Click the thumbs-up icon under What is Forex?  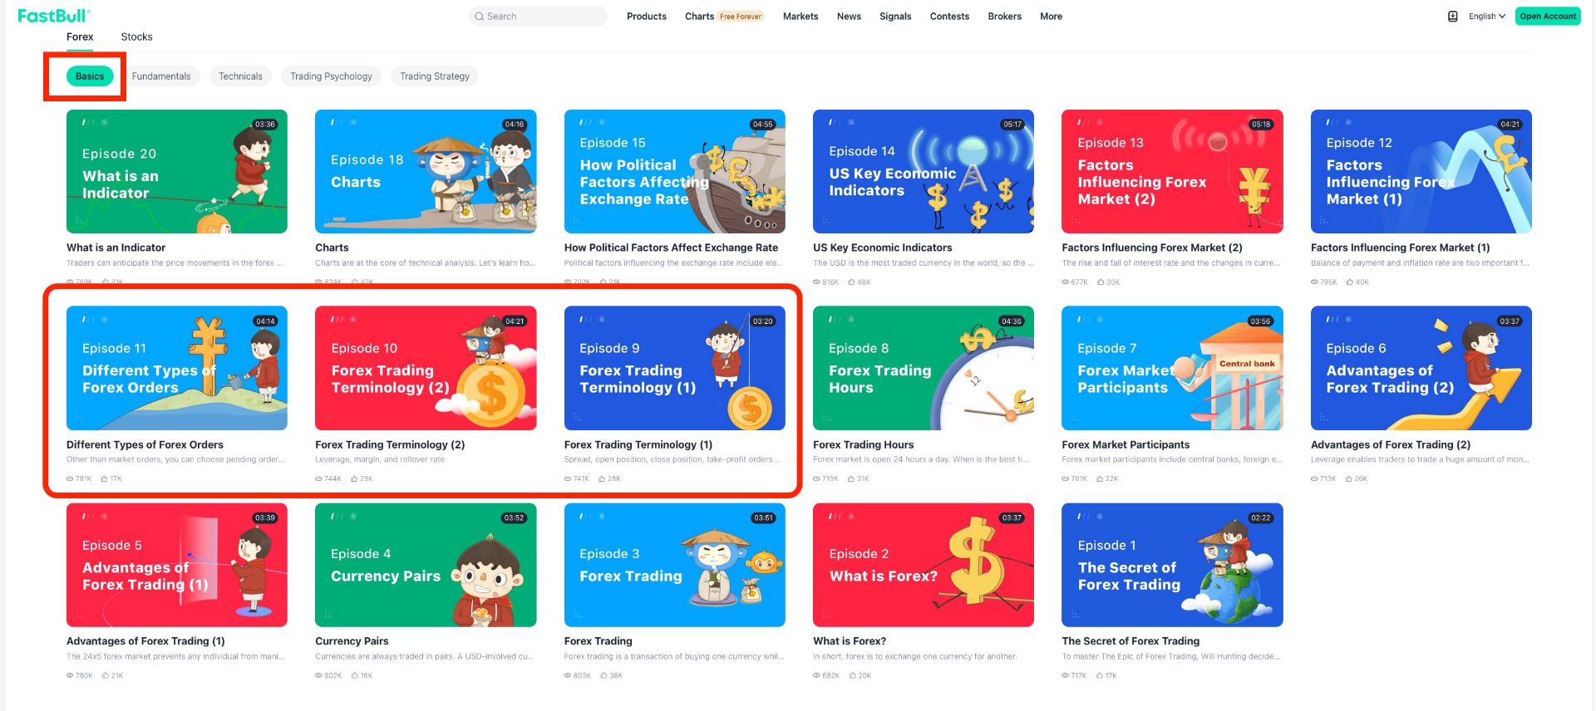click(852, 676)
